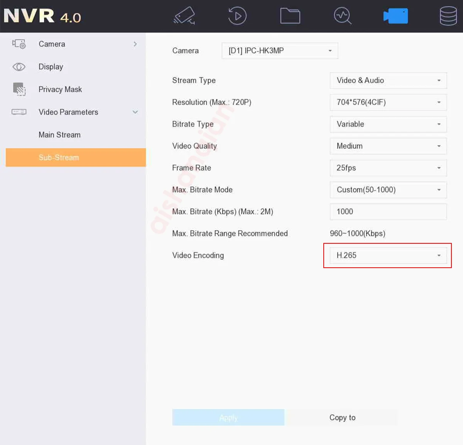Click the Video Parameters icon in sidebar
The width and height of the screenshot is (463, 445).
click(x=19, y=112)
